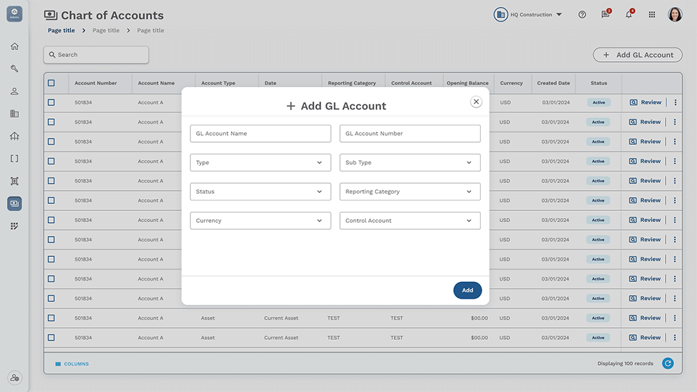The image size is (697, 392).
Task: Click the Review icon in the second table row
Action: [x=633, y=122]
